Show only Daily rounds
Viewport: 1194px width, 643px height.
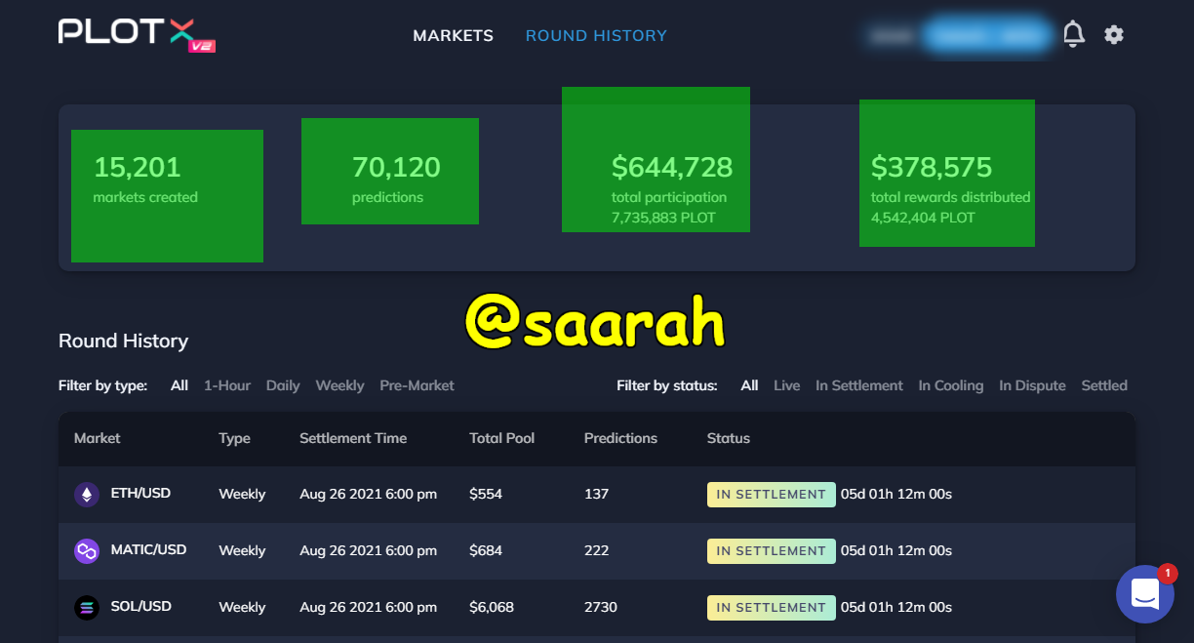pyautogui.click(x=283, y=385)
